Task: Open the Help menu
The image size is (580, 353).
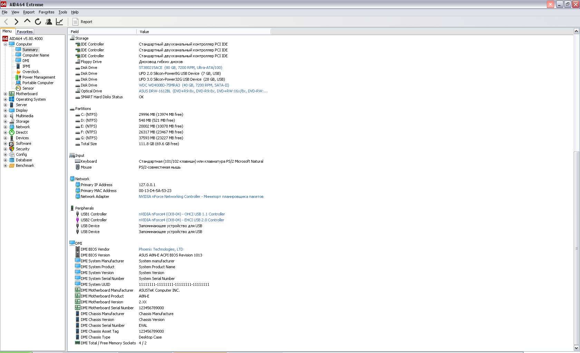Action: (75, 12)
